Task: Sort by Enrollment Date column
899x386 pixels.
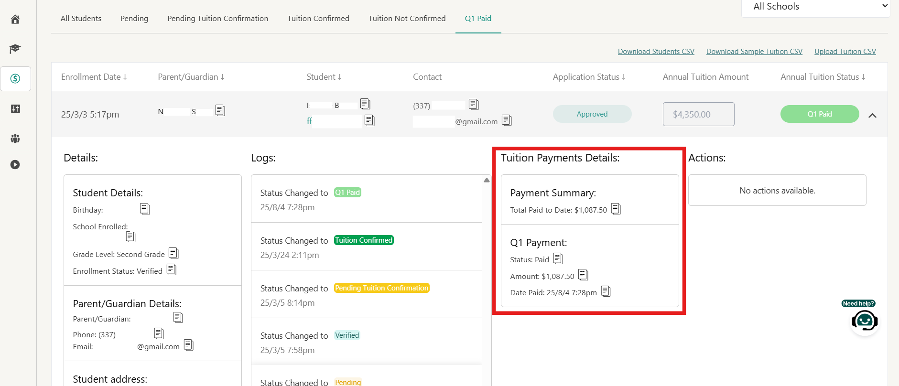Action: click(x=94, y=77)
